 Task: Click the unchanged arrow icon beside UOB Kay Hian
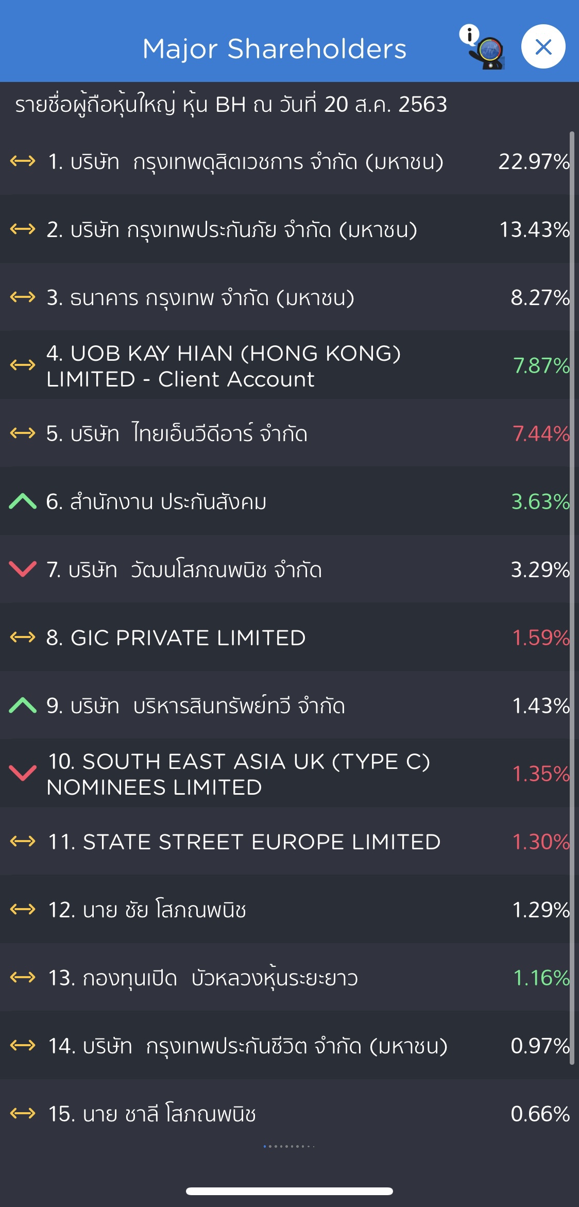[23, 365]
